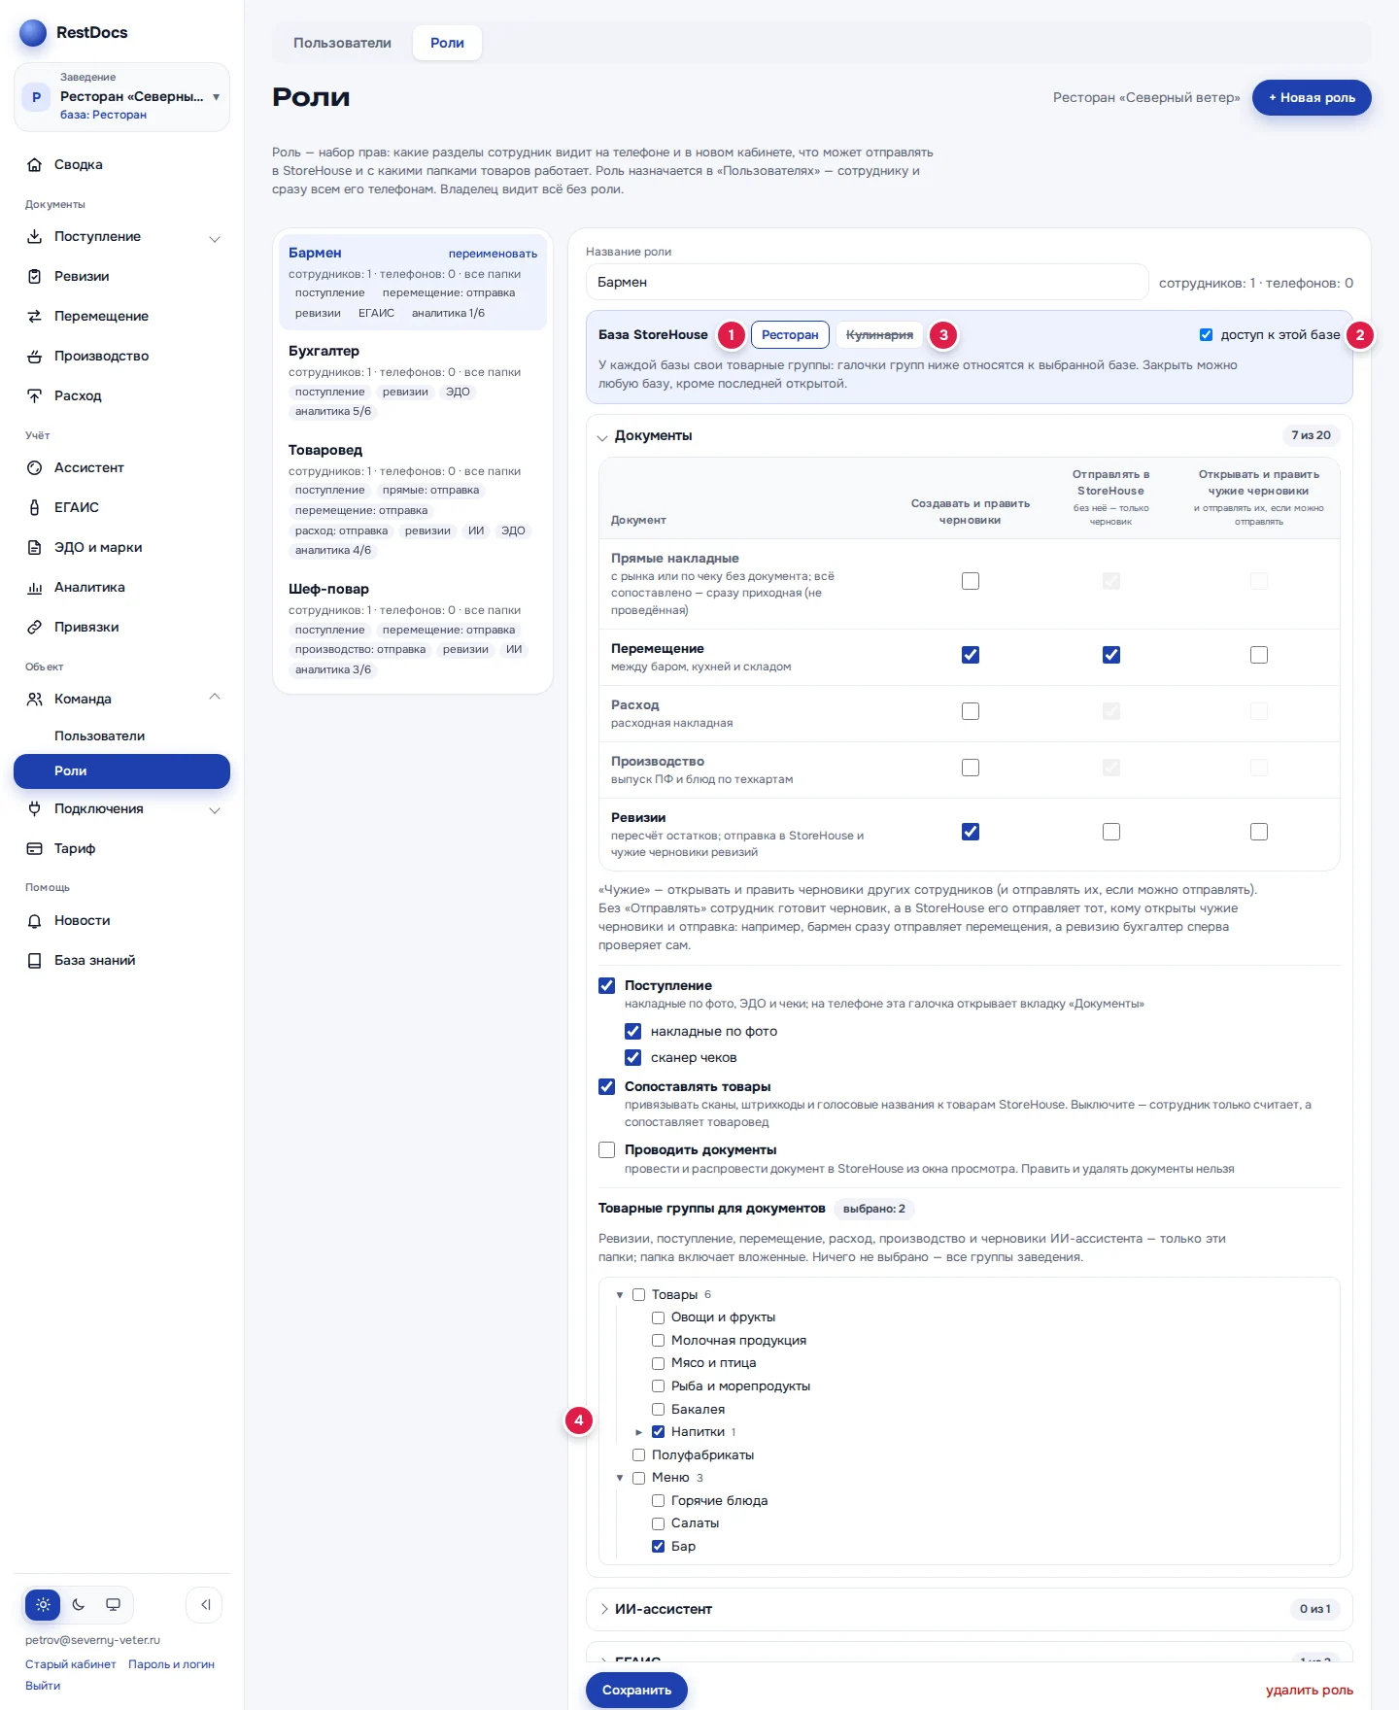Viewport: 1399px width, 1710px height.
Task: Click the Поступление download icon
Action: click(x=35, y=237)
